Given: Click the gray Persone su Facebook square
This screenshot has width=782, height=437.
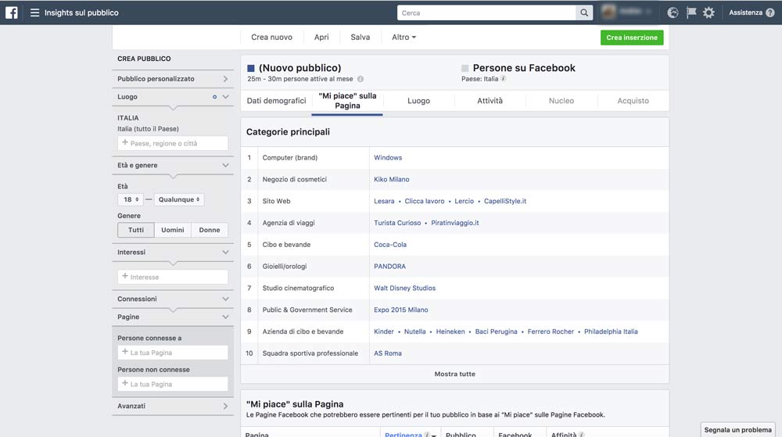Looking at the screenshot, I should [465, 68].
